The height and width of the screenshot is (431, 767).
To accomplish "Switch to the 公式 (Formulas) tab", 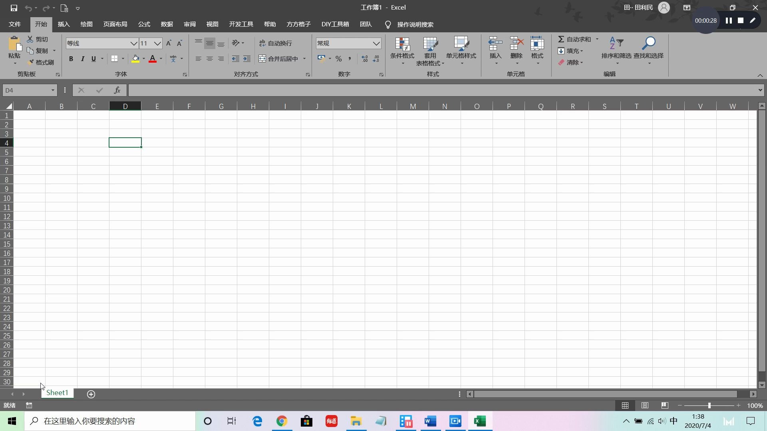I will tap(144, 24).
